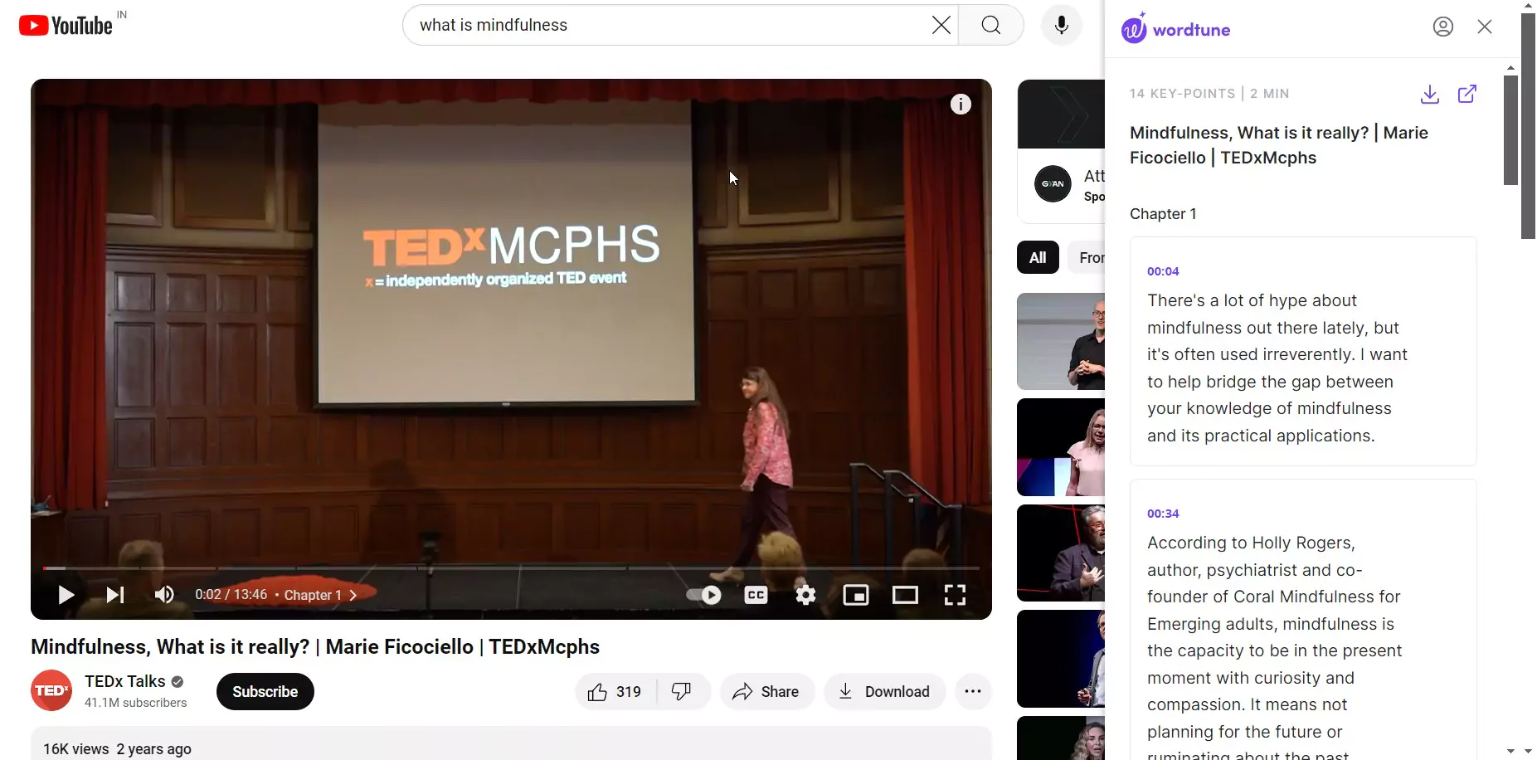Download the video
This screenshot has height=760, width=1537.
pos(884,692)
